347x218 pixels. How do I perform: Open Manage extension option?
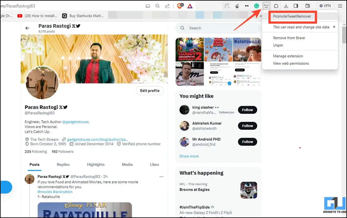coord(288,56)
